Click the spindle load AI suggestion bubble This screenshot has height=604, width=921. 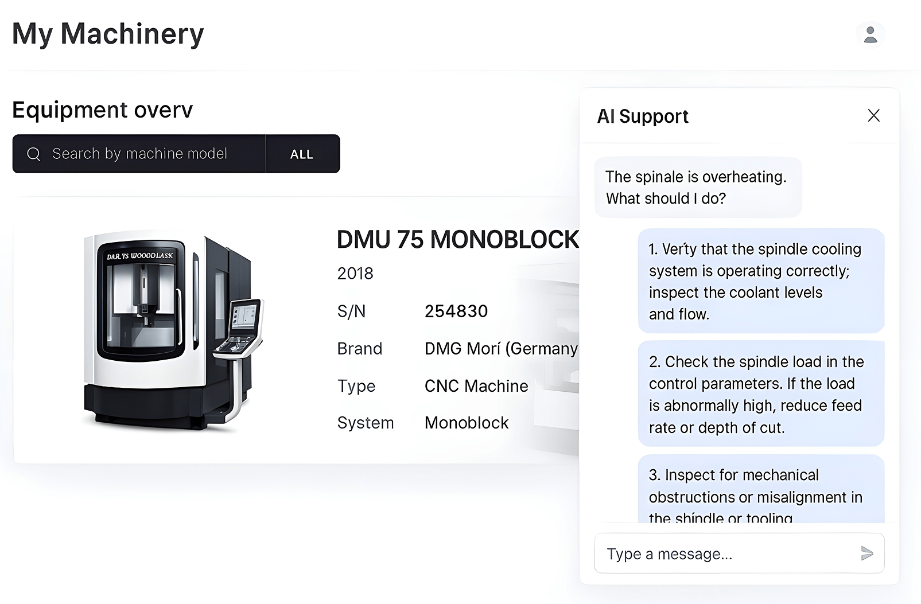point(760,394)
